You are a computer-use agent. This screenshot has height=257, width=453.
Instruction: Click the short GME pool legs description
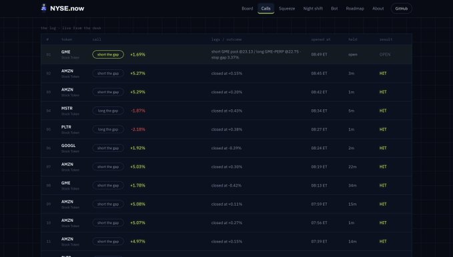coord(256,55)
